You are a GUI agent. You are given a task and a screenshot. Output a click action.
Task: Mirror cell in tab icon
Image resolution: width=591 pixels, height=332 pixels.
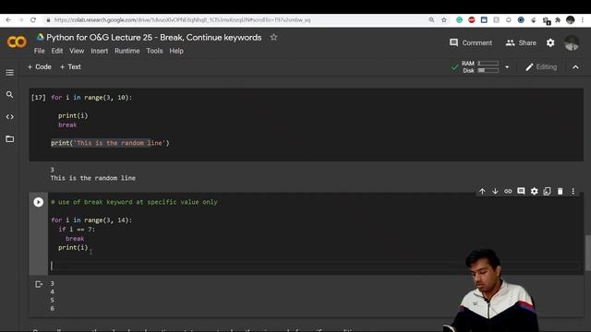[x=547, y=191]
